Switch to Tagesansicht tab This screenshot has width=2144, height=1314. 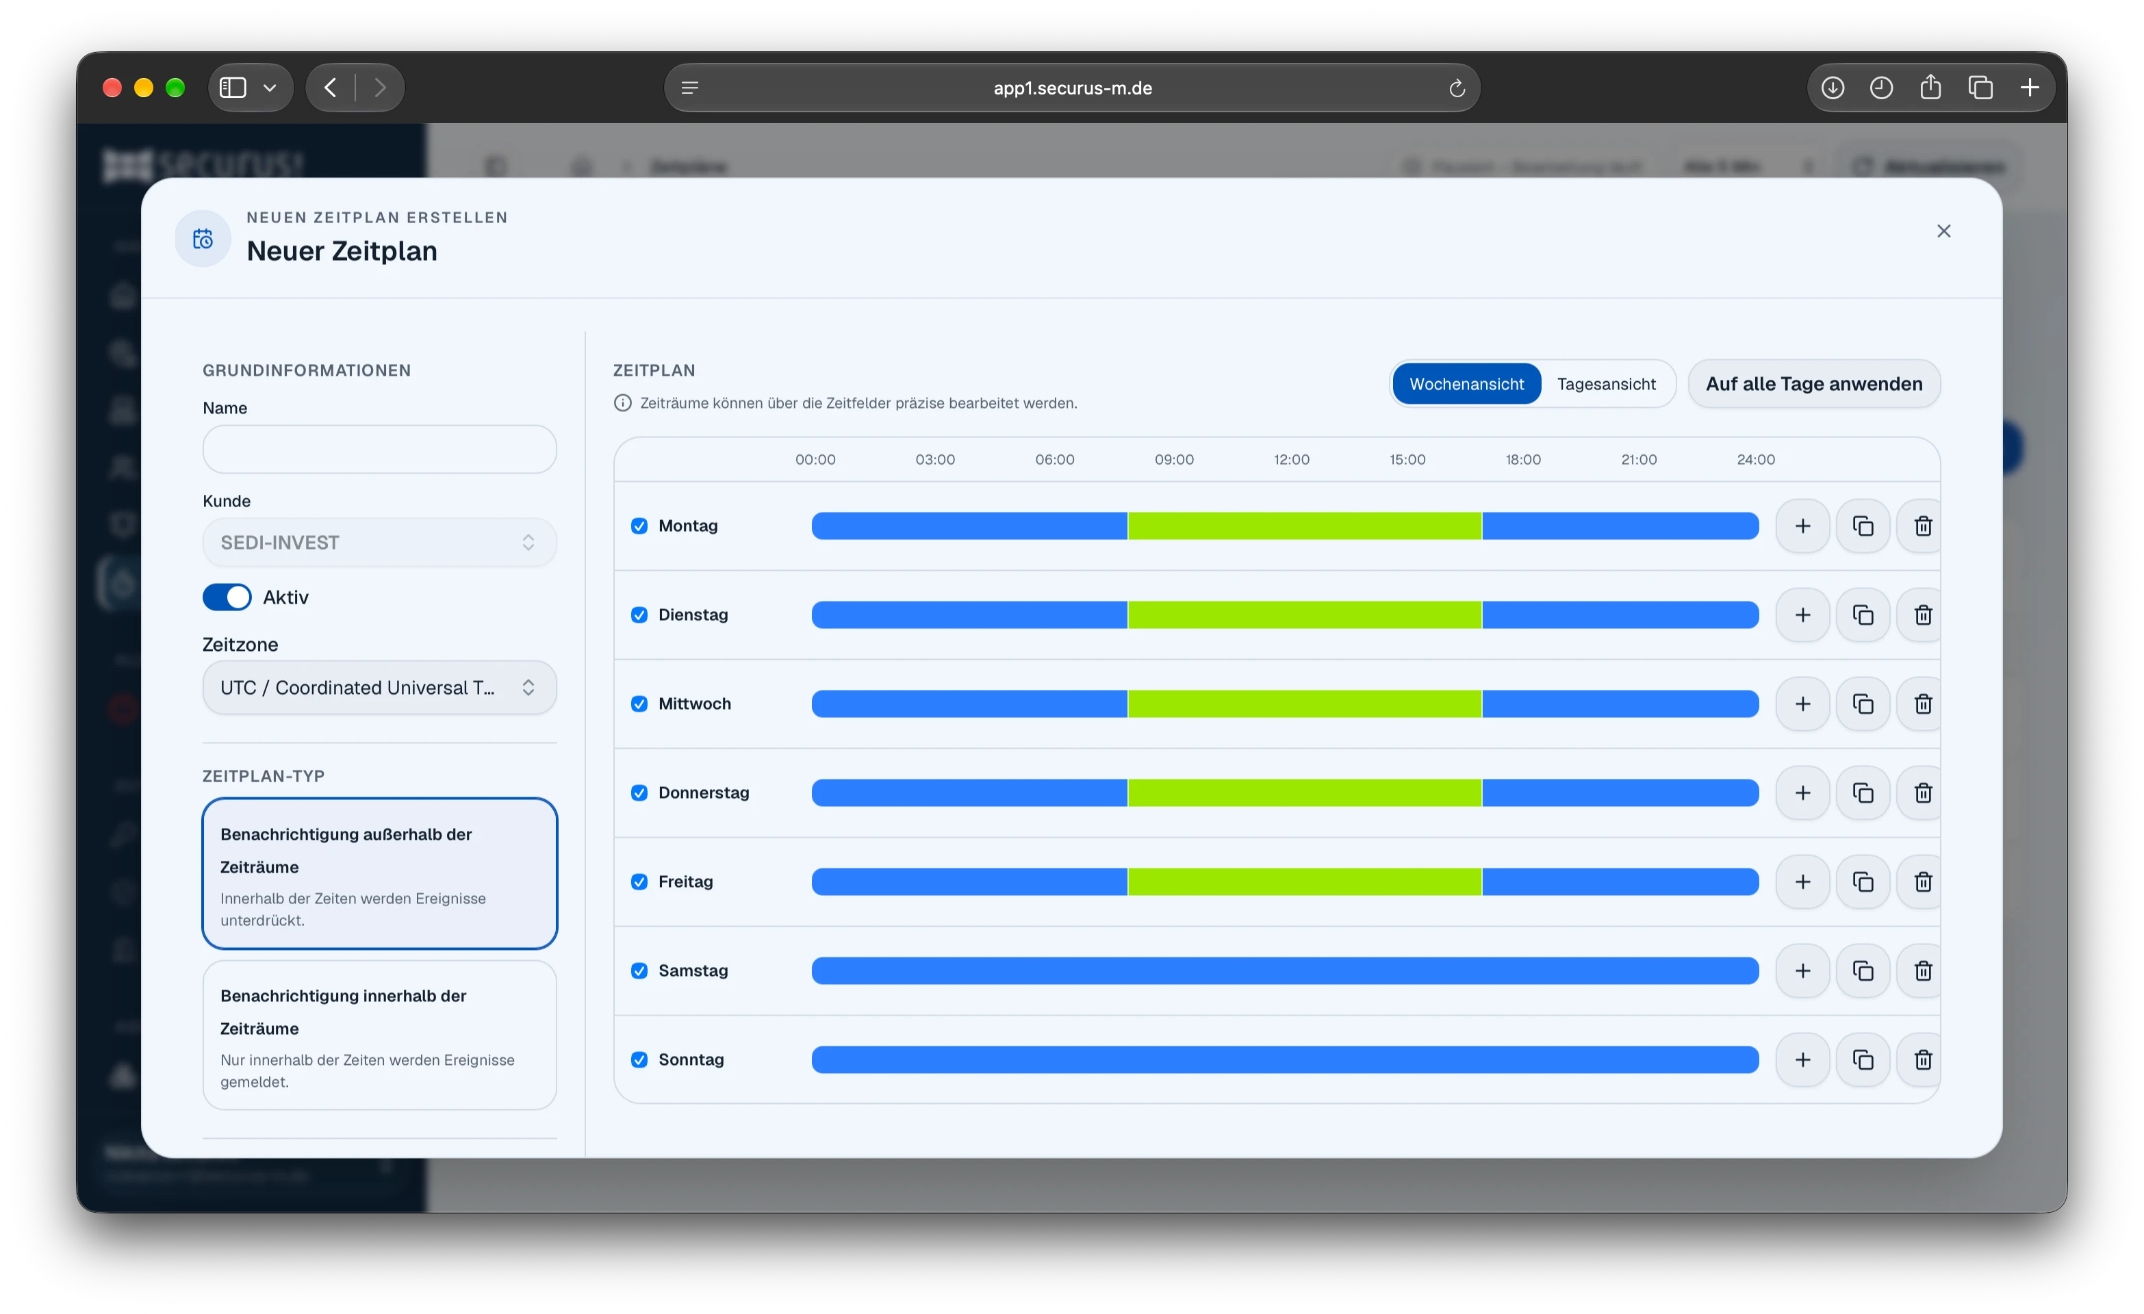1606,384
